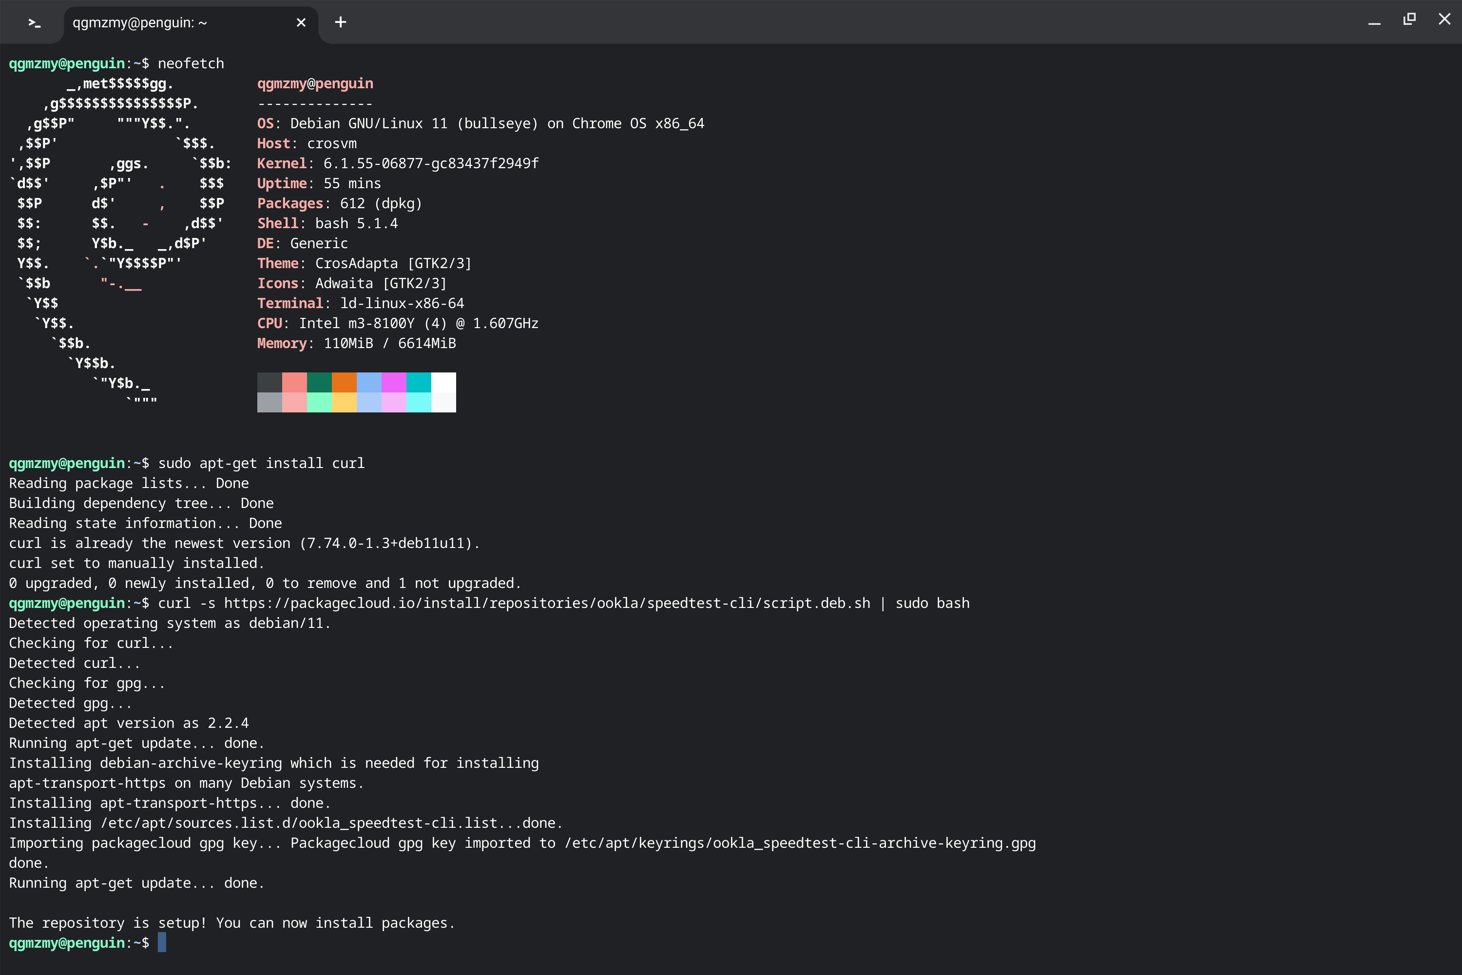Click the 'Memory: 110MiB / 6614MiB' line
The width and height of the screenshot is (1462, 975).
pos(357,343)
